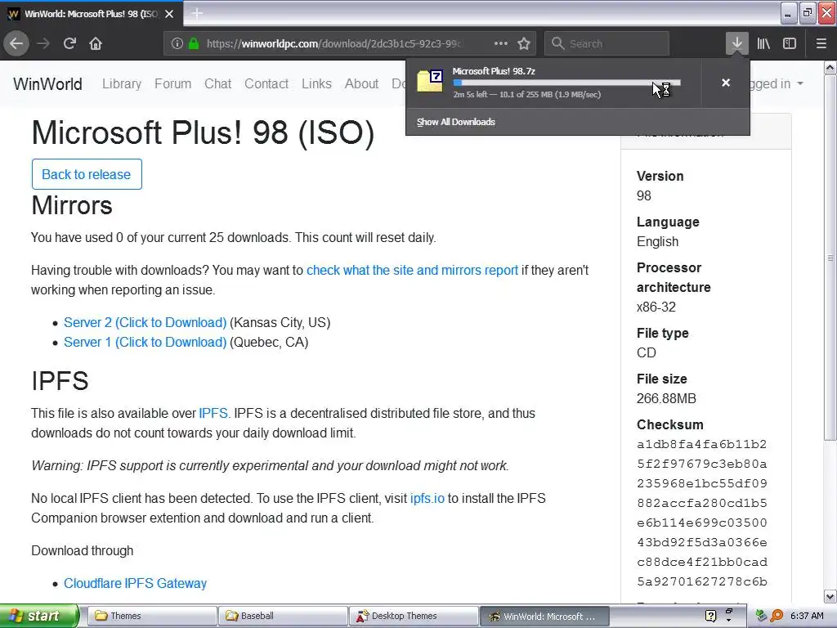Click the WinWorld tab favicon
This screenshot has width=837, height=628.
pos(13,14)
